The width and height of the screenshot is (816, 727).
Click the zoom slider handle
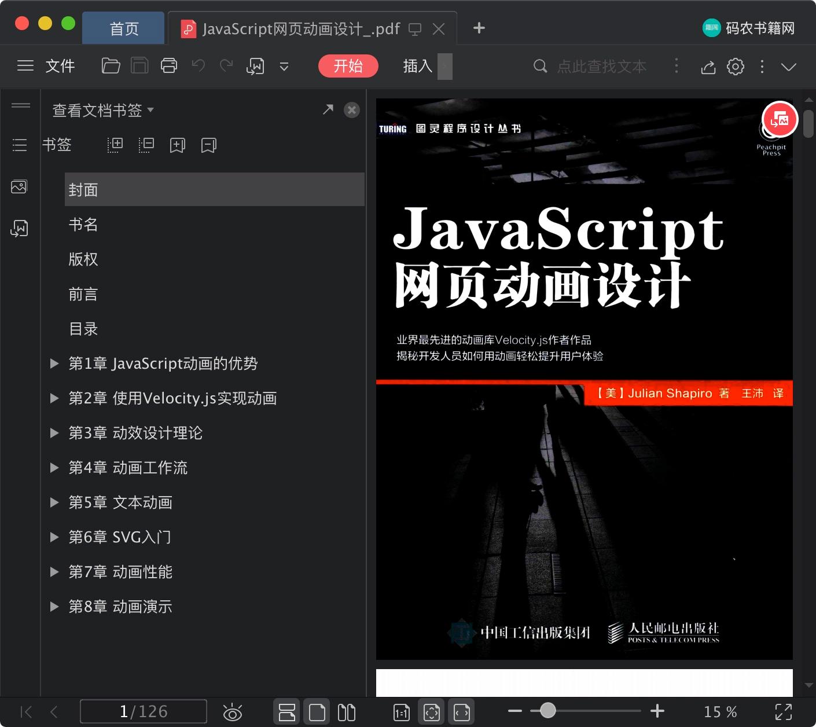pos(547,710)
